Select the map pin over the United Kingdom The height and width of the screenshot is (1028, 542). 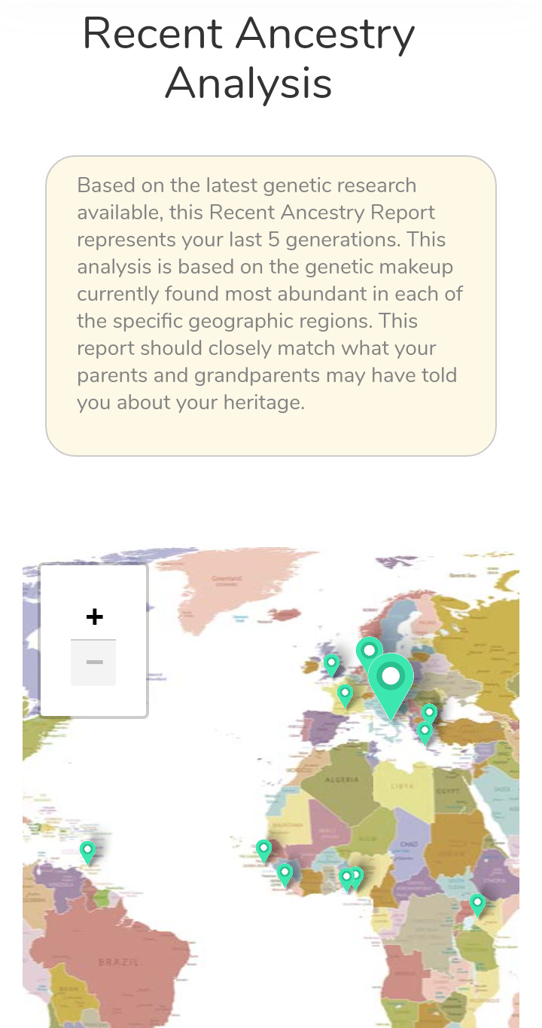(x=331, y=664)
